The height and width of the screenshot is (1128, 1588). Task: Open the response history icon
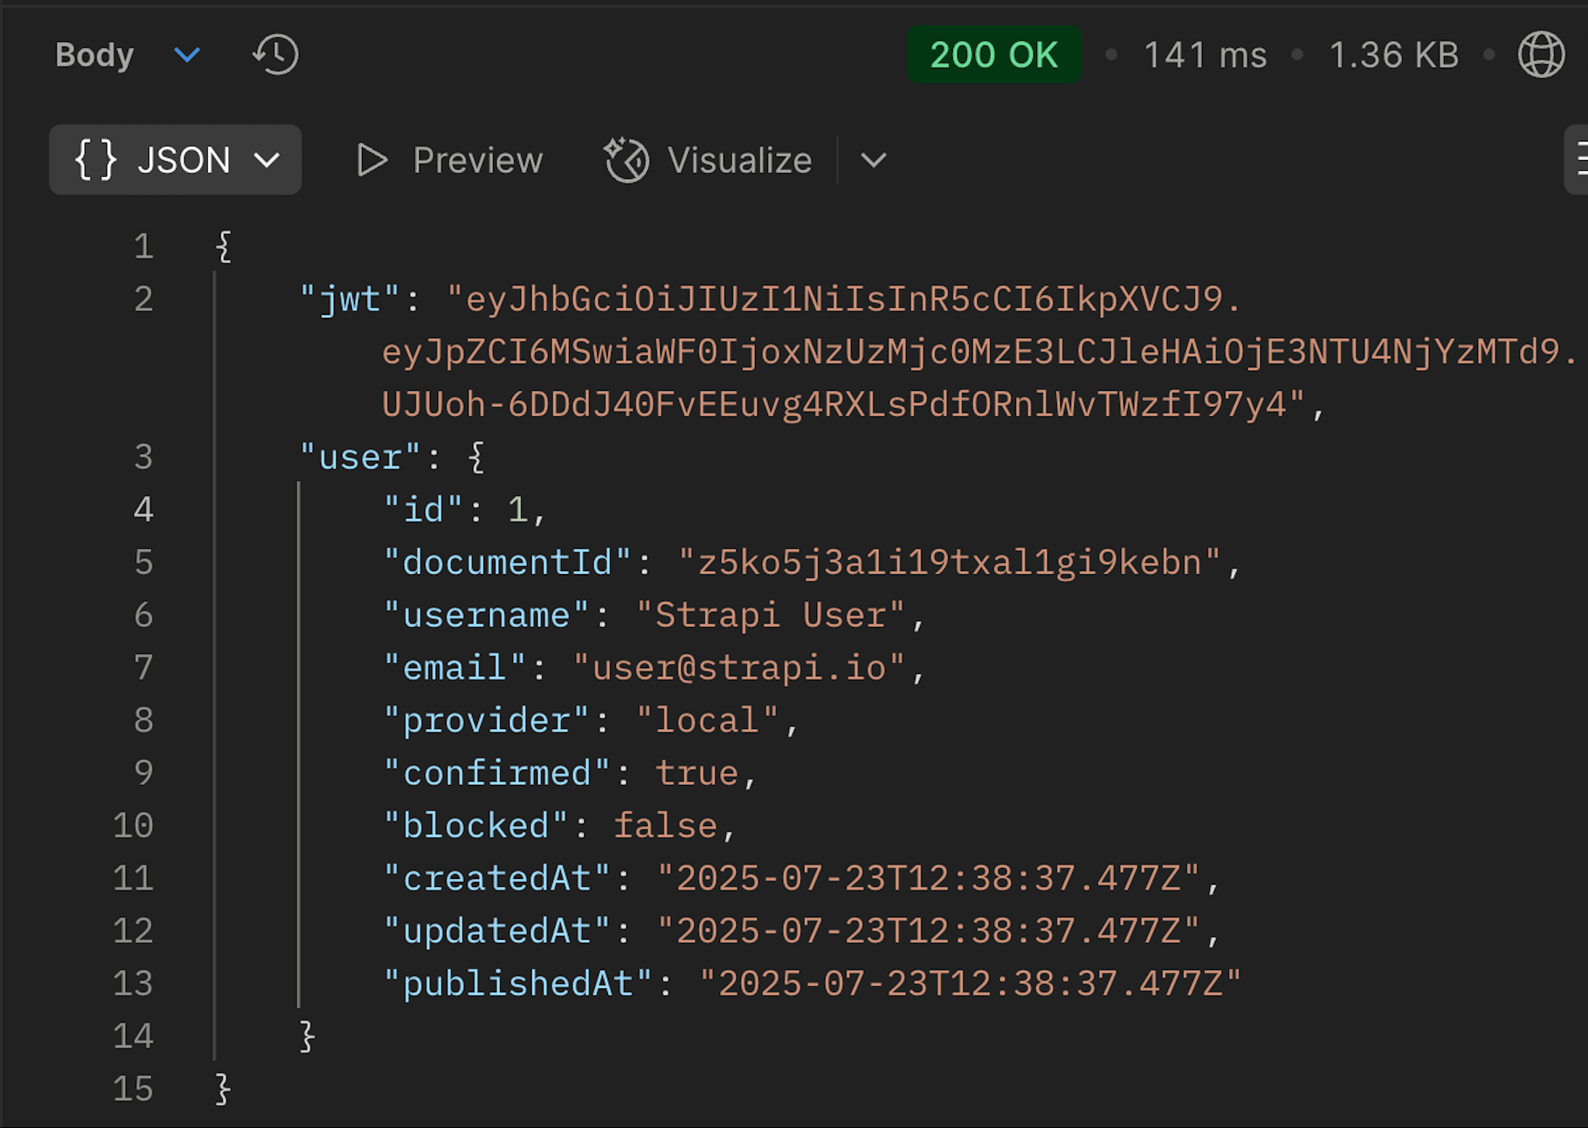(x=276, y=55)
